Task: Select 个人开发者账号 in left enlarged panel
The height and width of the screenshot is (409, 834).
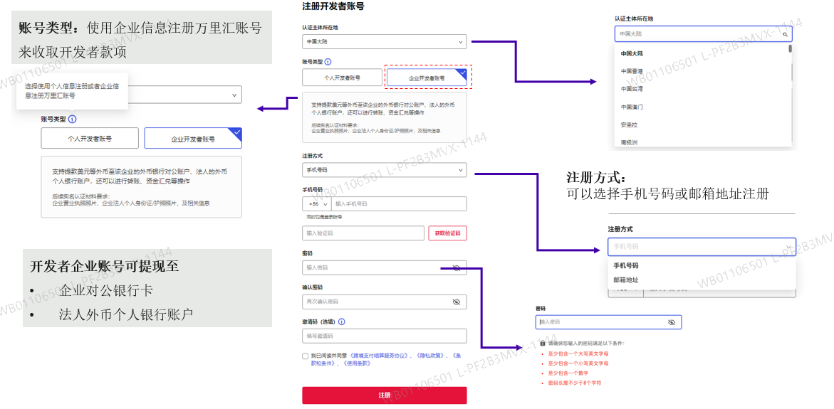Action: (x=89, y=138)
